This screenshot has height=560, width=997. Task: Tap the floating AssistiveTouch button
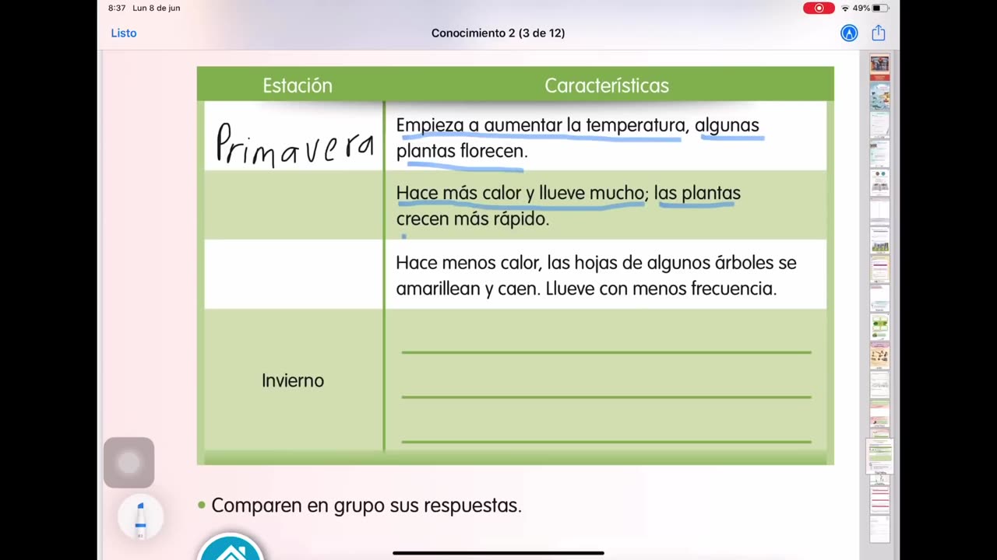coord(129,463)
